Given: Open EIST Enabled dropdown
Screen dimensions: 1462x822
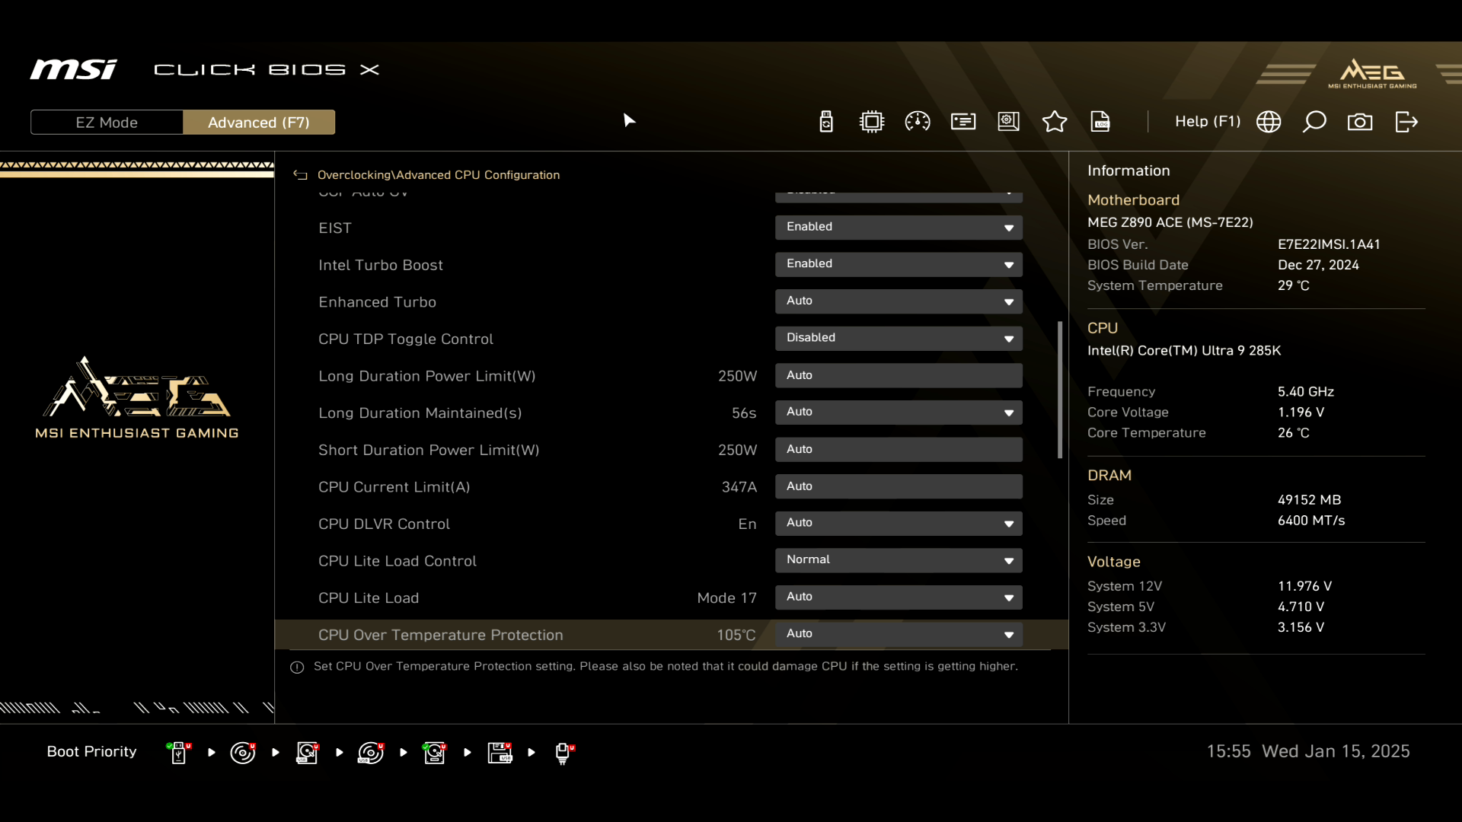Looking at the screenshot, I should (x=899, y=227).
